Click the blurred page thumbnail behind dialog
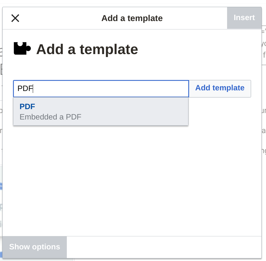Viewport: 266px width, 261px height. coord(1,201)
